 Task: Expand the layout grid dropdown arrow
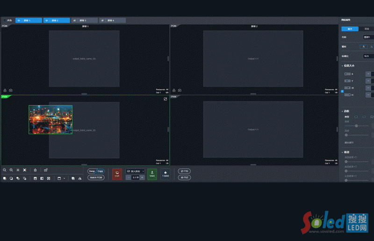coord(64,178)
